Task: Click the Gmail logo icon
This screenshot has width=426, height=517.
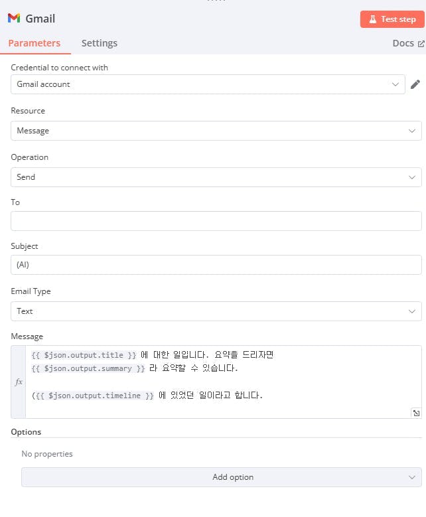Action: [x=14, y=19]
